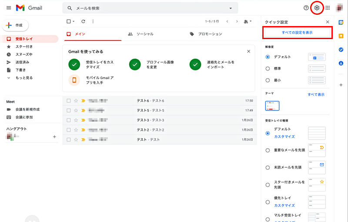Click カスタマイズ under 優先トレイ
The width and height of the screenshot is (348, 222).
tap(284, 205)
